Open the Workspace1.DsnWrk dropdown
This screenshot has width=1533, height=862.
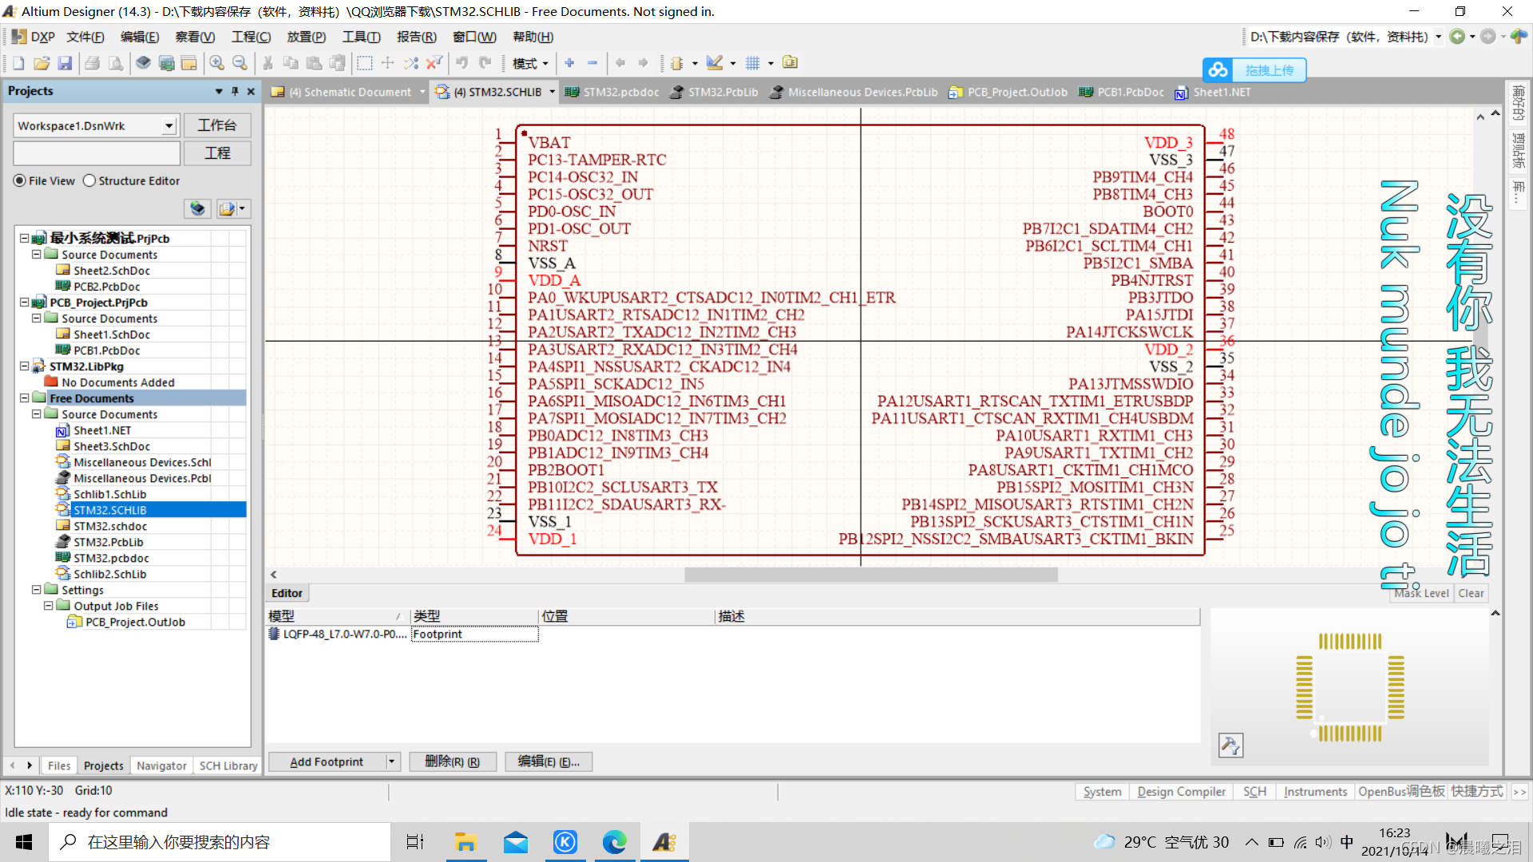(168, 126)
